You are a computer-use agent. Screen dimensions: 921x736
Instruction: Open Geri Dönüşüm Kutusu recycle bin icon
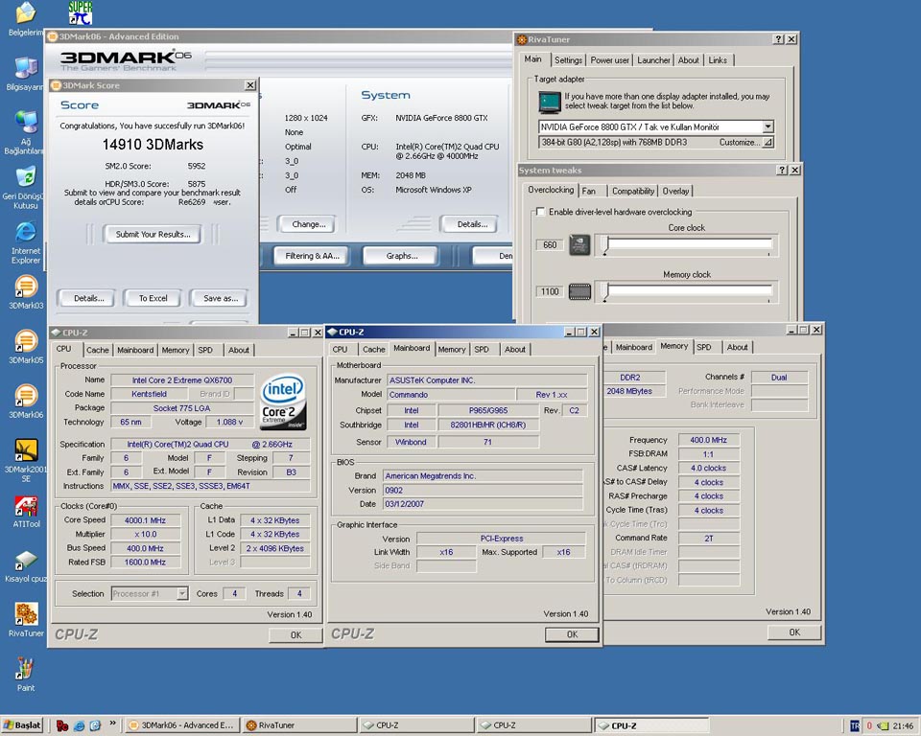click(x=26, y=188)
